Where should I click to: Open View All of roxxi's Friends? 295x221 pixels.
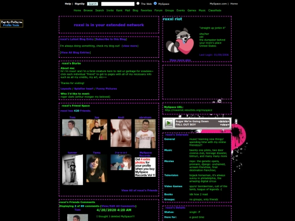[139, 190]
